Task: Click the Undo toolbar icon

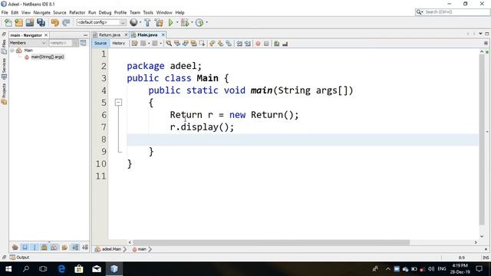Action: pyautogui.click(x=55, y=22)
